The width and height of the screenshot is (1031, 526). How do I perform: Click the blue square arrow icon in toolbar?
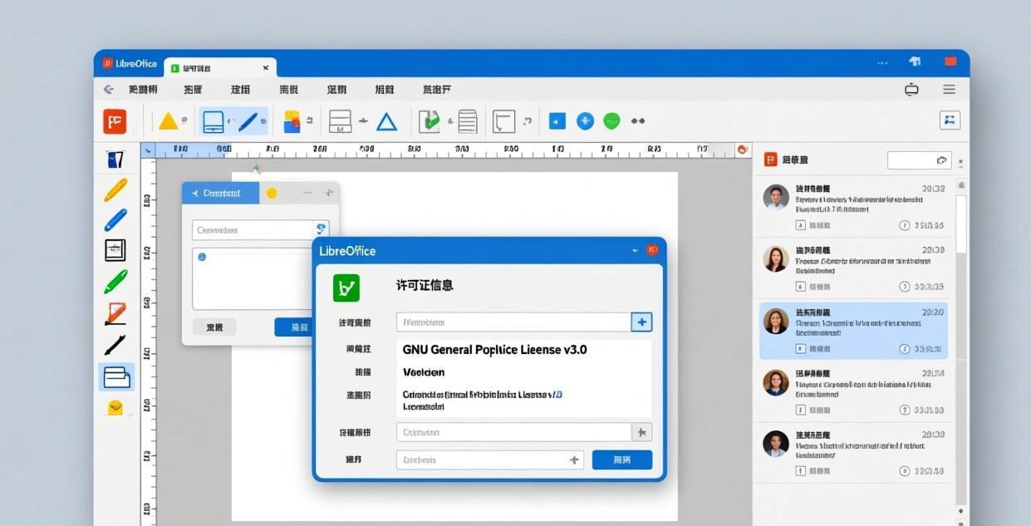pos(557,121)
